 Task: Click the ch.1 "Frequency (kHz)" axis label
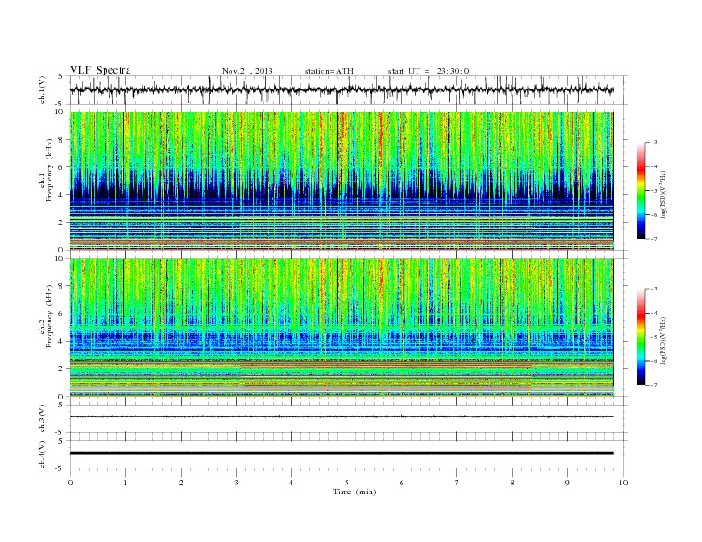[49, 170]
